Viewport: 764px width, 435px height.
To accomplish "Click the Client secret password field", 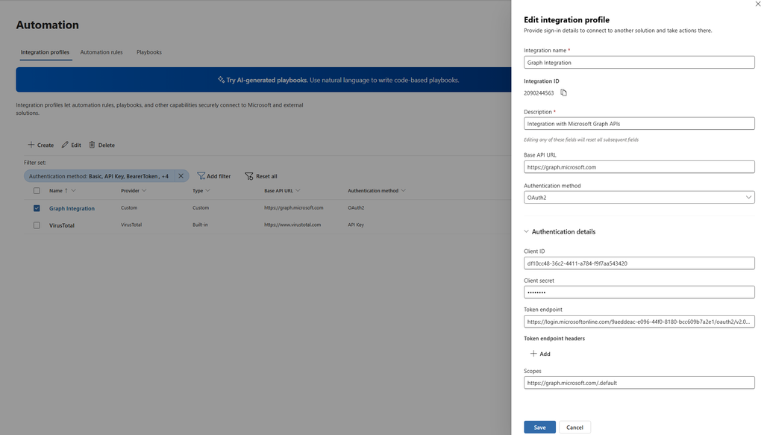I will click(639, 292).
